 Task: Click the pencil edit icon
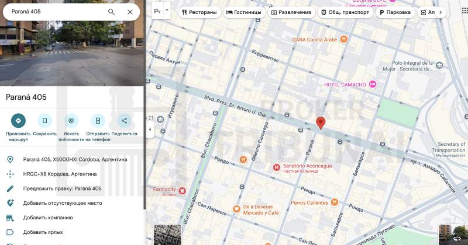[x=10, y=188]
